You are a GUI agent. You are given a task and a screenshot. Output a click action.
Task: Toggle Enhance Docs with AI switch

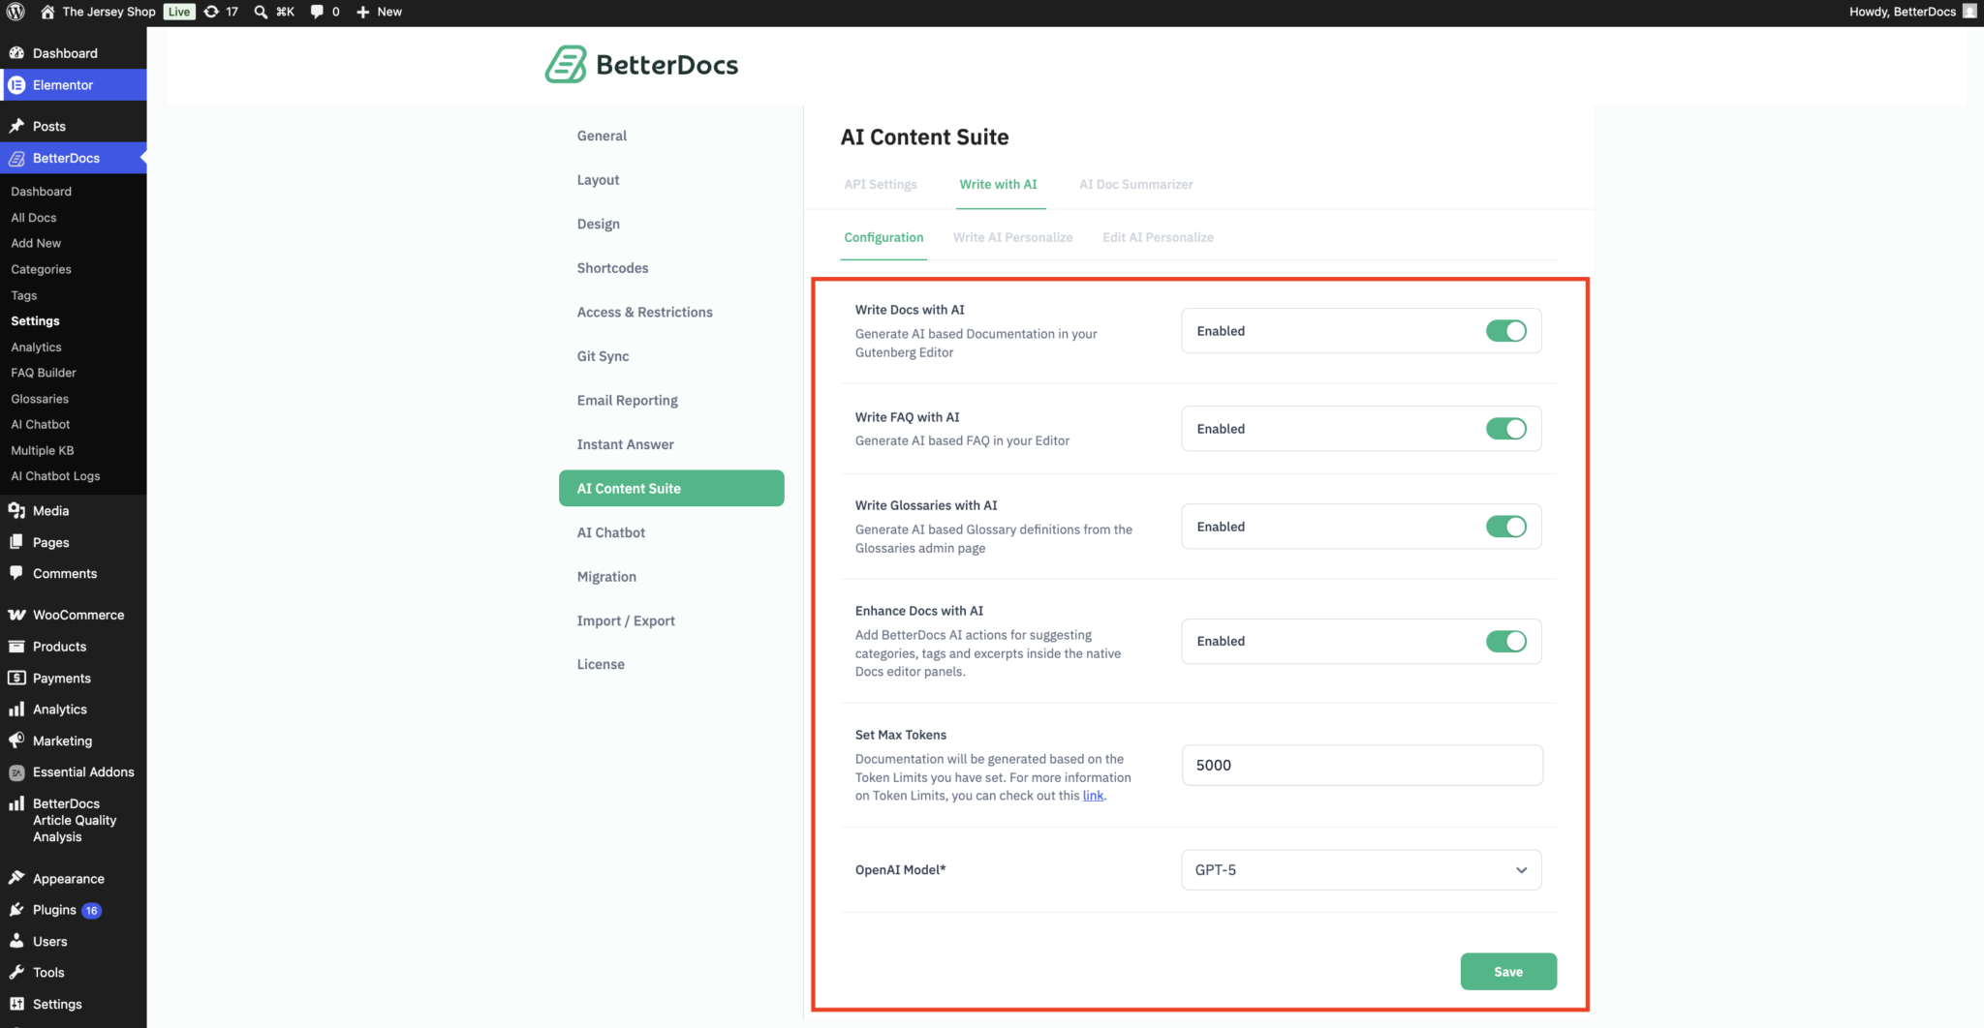pos(1506,641)
